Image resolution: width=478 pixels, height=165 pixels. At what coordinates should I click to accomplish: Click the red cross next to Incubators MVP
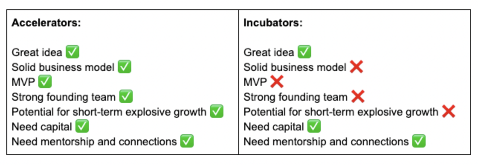pos(277,82)
